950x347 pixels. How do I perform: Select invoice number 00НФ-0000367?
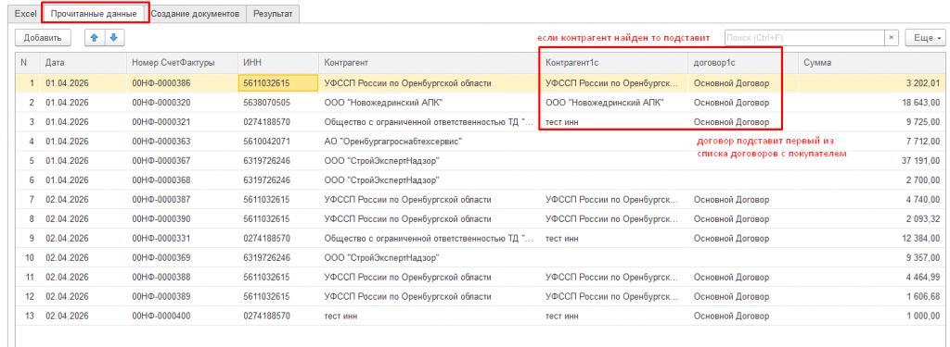pos(160,161)
